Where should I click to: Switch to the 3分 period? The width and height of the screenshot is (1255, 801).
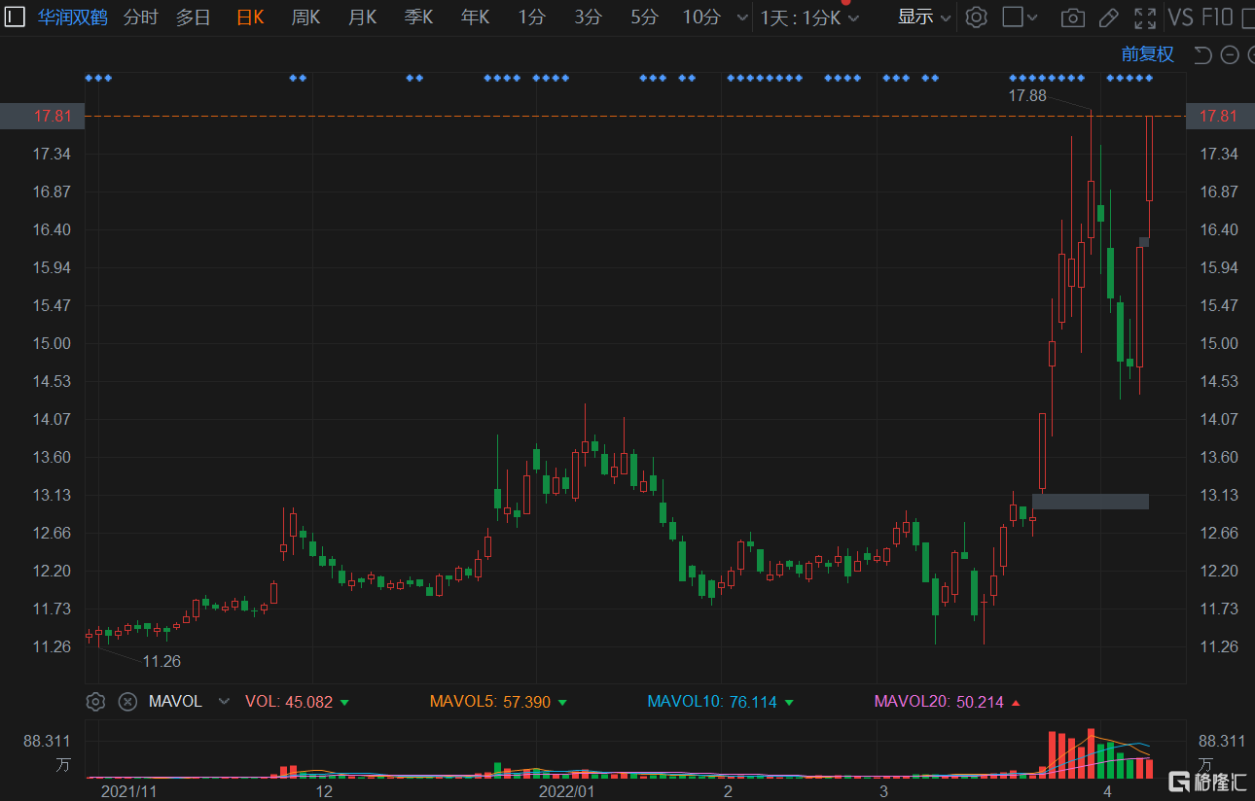pos(588,17)
